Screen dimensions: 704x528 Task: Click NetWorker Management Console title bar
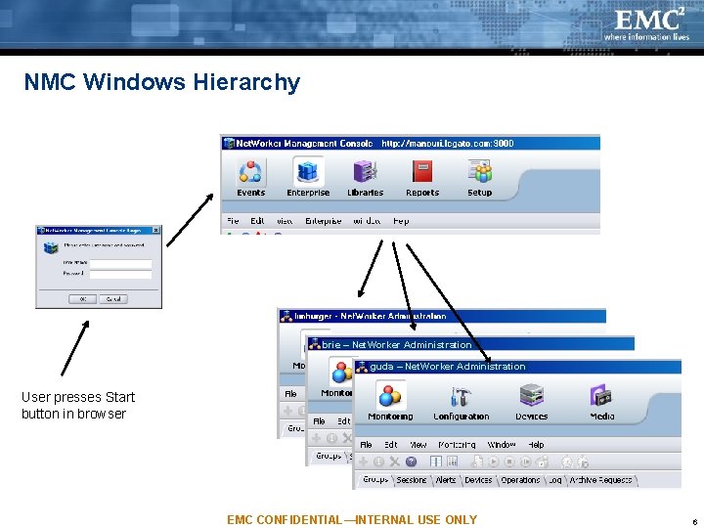[x=411, y=143]
